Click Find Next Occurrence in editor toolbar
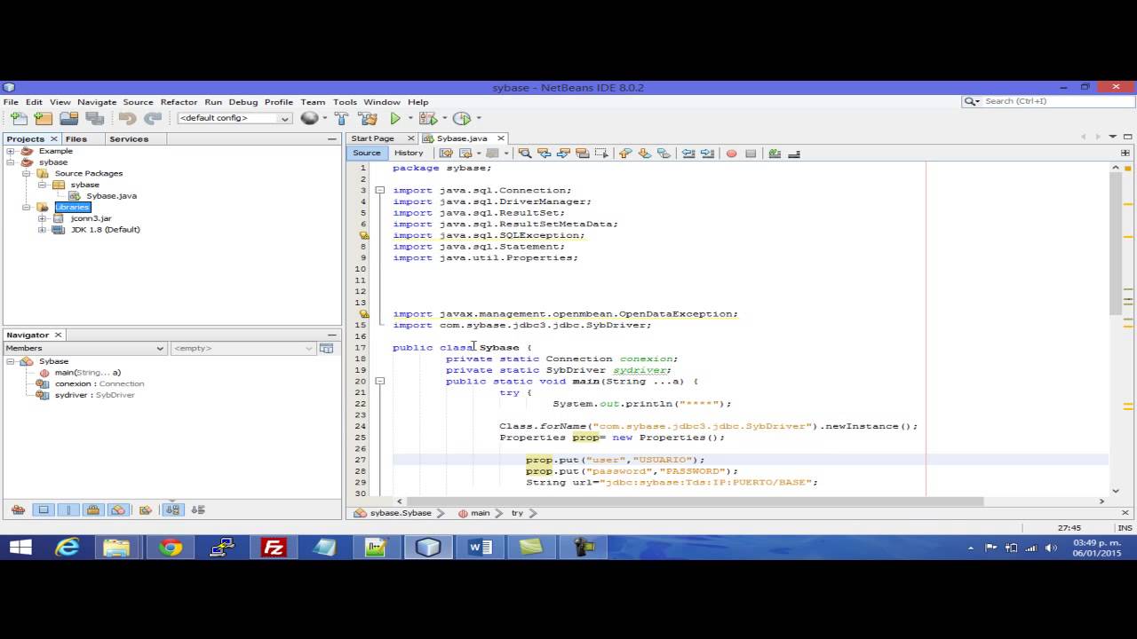1137x639 pixels. pyautogui.click(x=563, y=154)
